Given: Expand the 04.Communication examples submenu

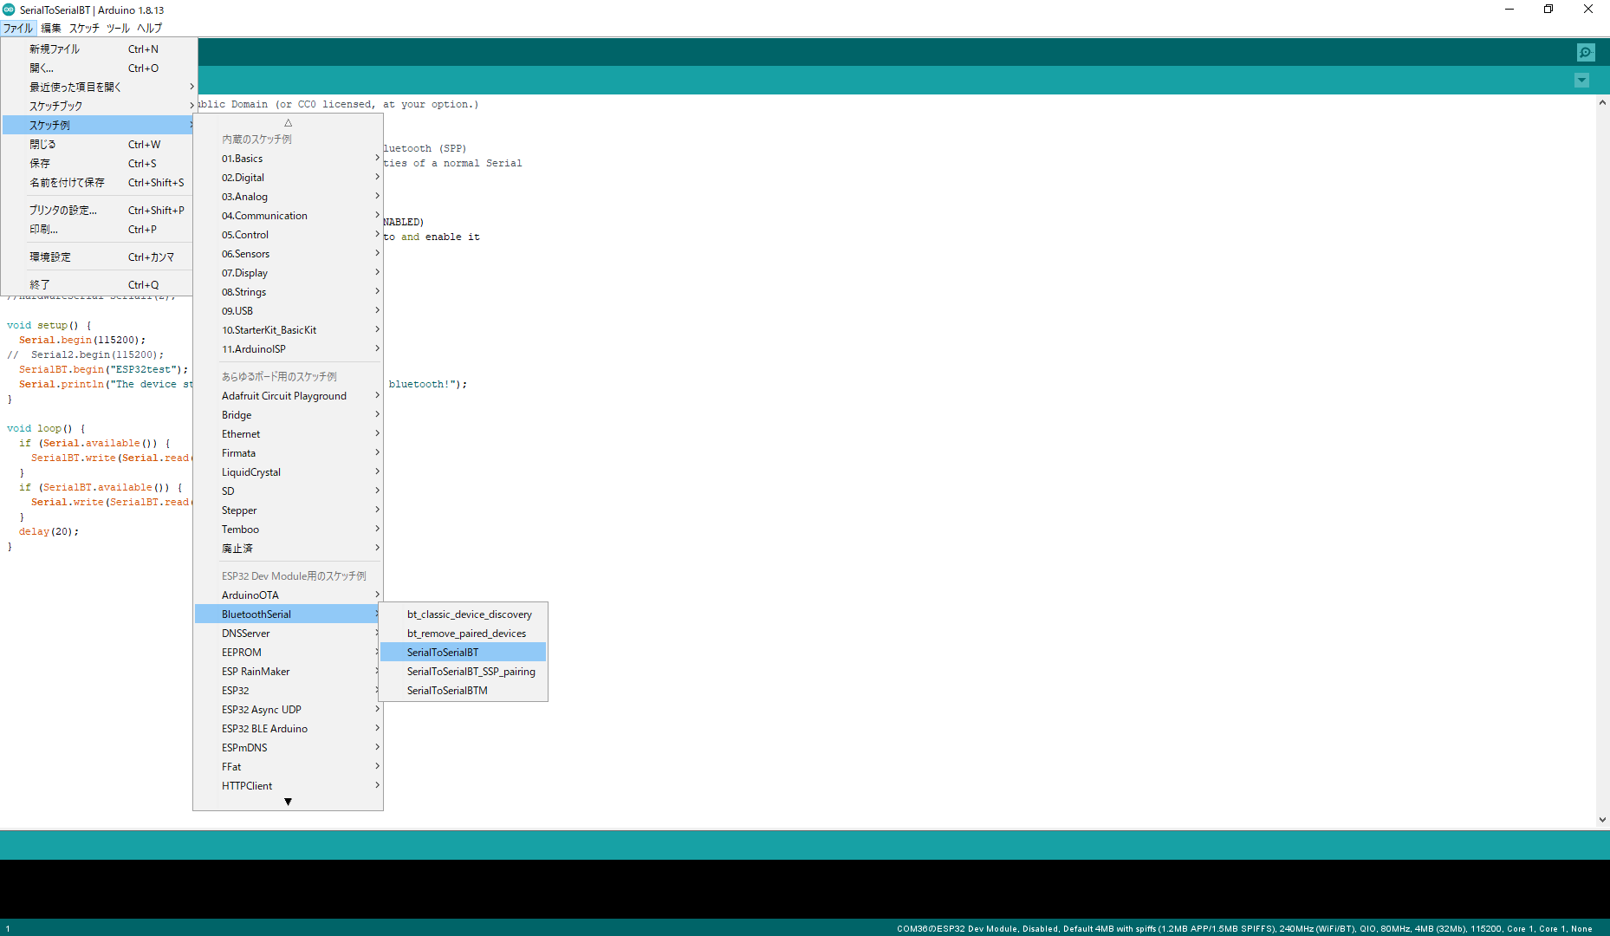Looking at the screenshot, I should 288,216.
